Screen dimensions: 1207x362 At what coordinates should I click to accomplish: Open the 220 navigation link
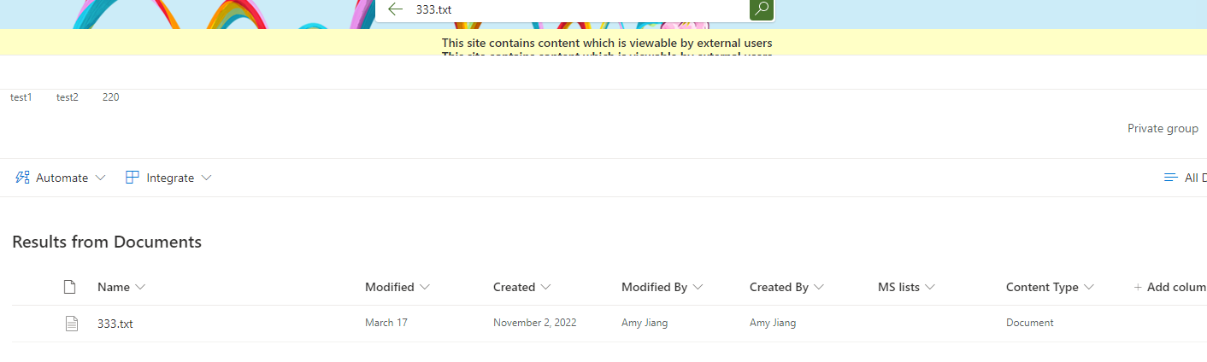click(111, 97)
